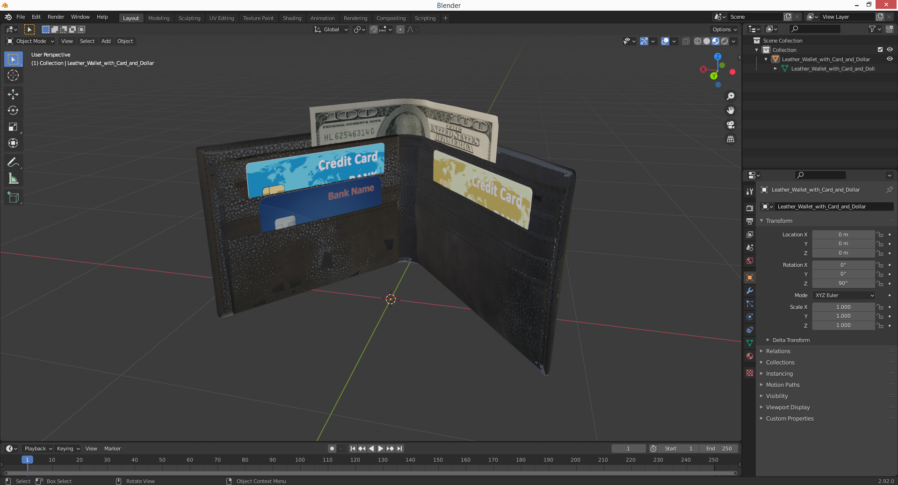Open the World properties tab

750,261
